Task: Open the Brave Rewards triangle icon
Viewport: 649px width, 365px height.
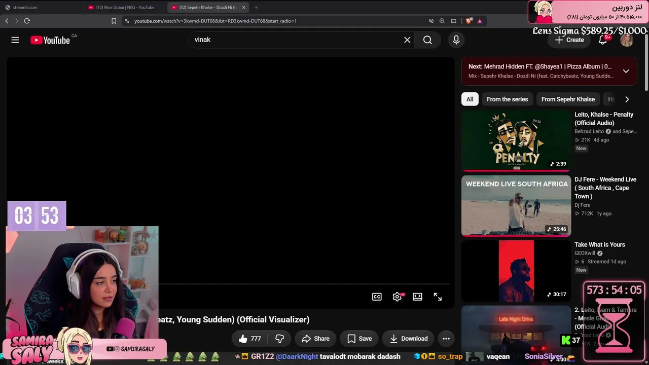Action: [480, 21]
